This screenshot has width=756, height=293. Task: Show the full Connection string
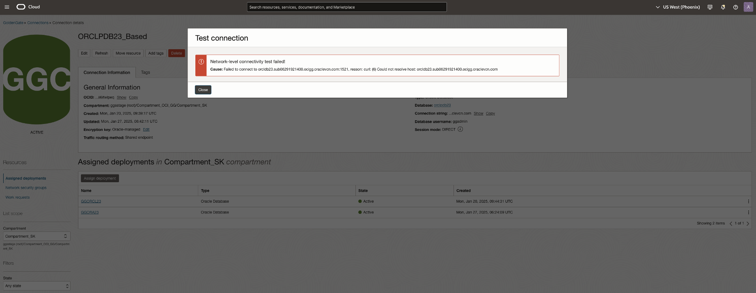click(479, 114)
